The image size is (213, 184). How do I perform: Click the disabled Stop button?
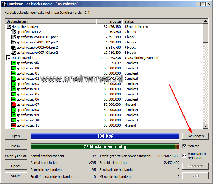click(195, 176)
